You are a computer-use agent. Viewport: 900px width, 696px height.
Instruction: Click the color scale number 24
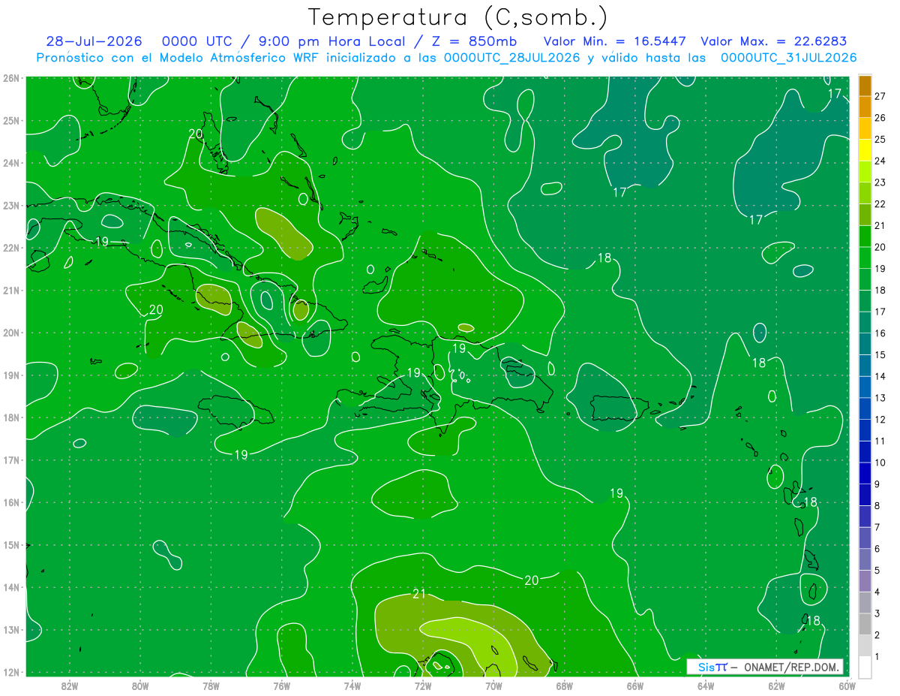[880, 161]
